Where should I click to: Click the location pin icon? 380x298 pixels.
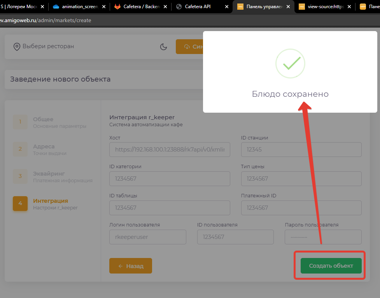17,47
